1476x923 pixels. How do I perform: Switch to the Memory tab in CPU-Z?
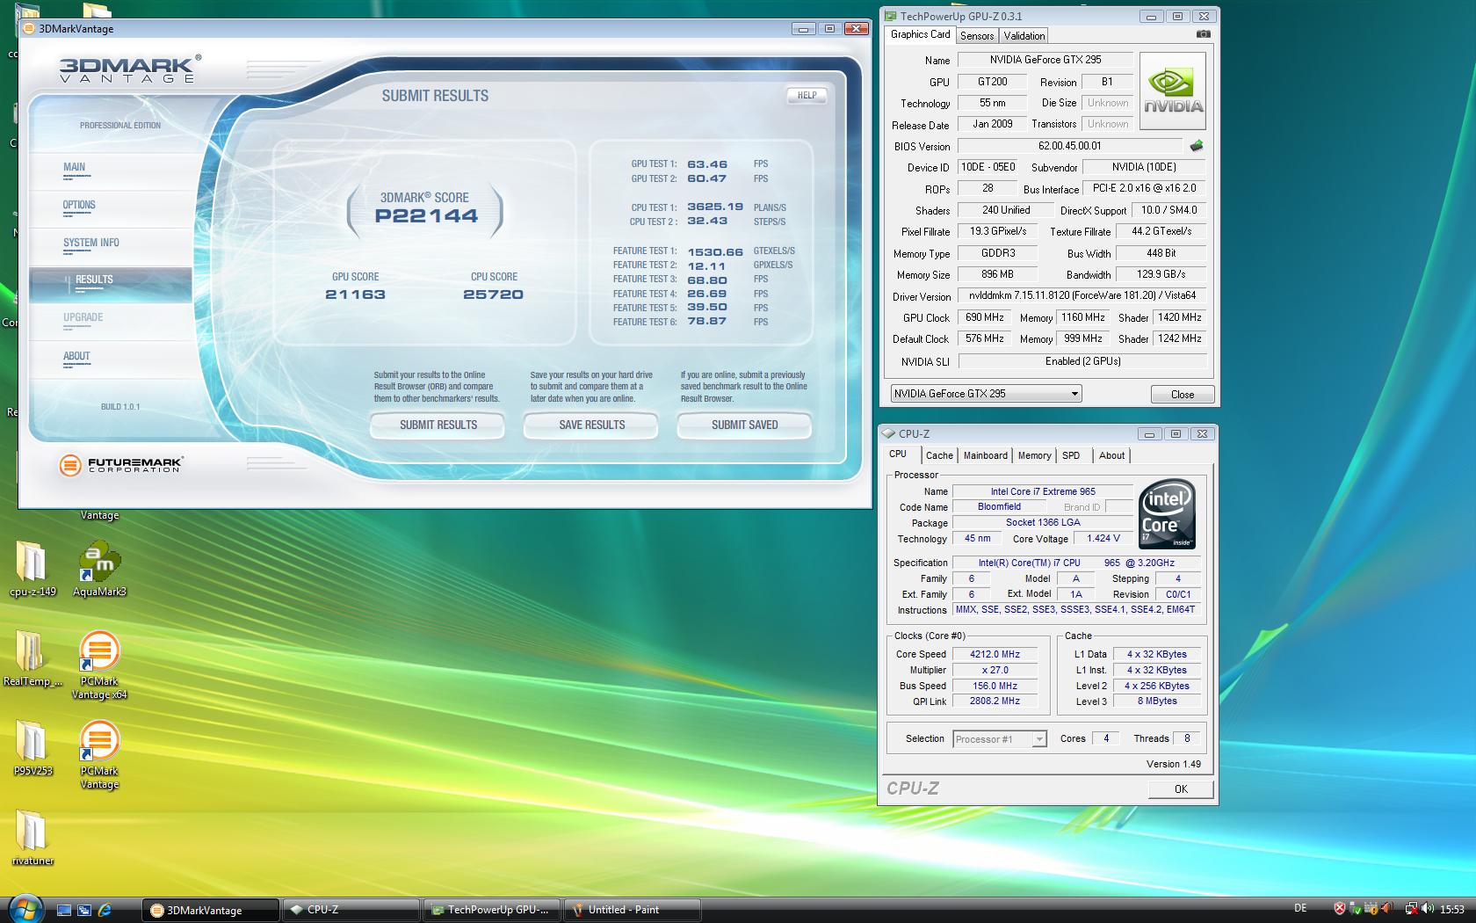(1034, 455)
